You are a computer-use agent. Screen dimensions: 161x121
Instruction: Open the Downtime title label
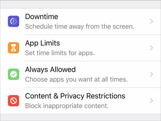tap(42, 17)
